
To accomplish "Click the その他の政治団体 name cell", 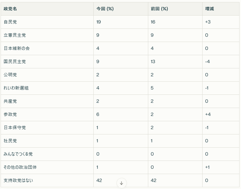I will [47, 167].
